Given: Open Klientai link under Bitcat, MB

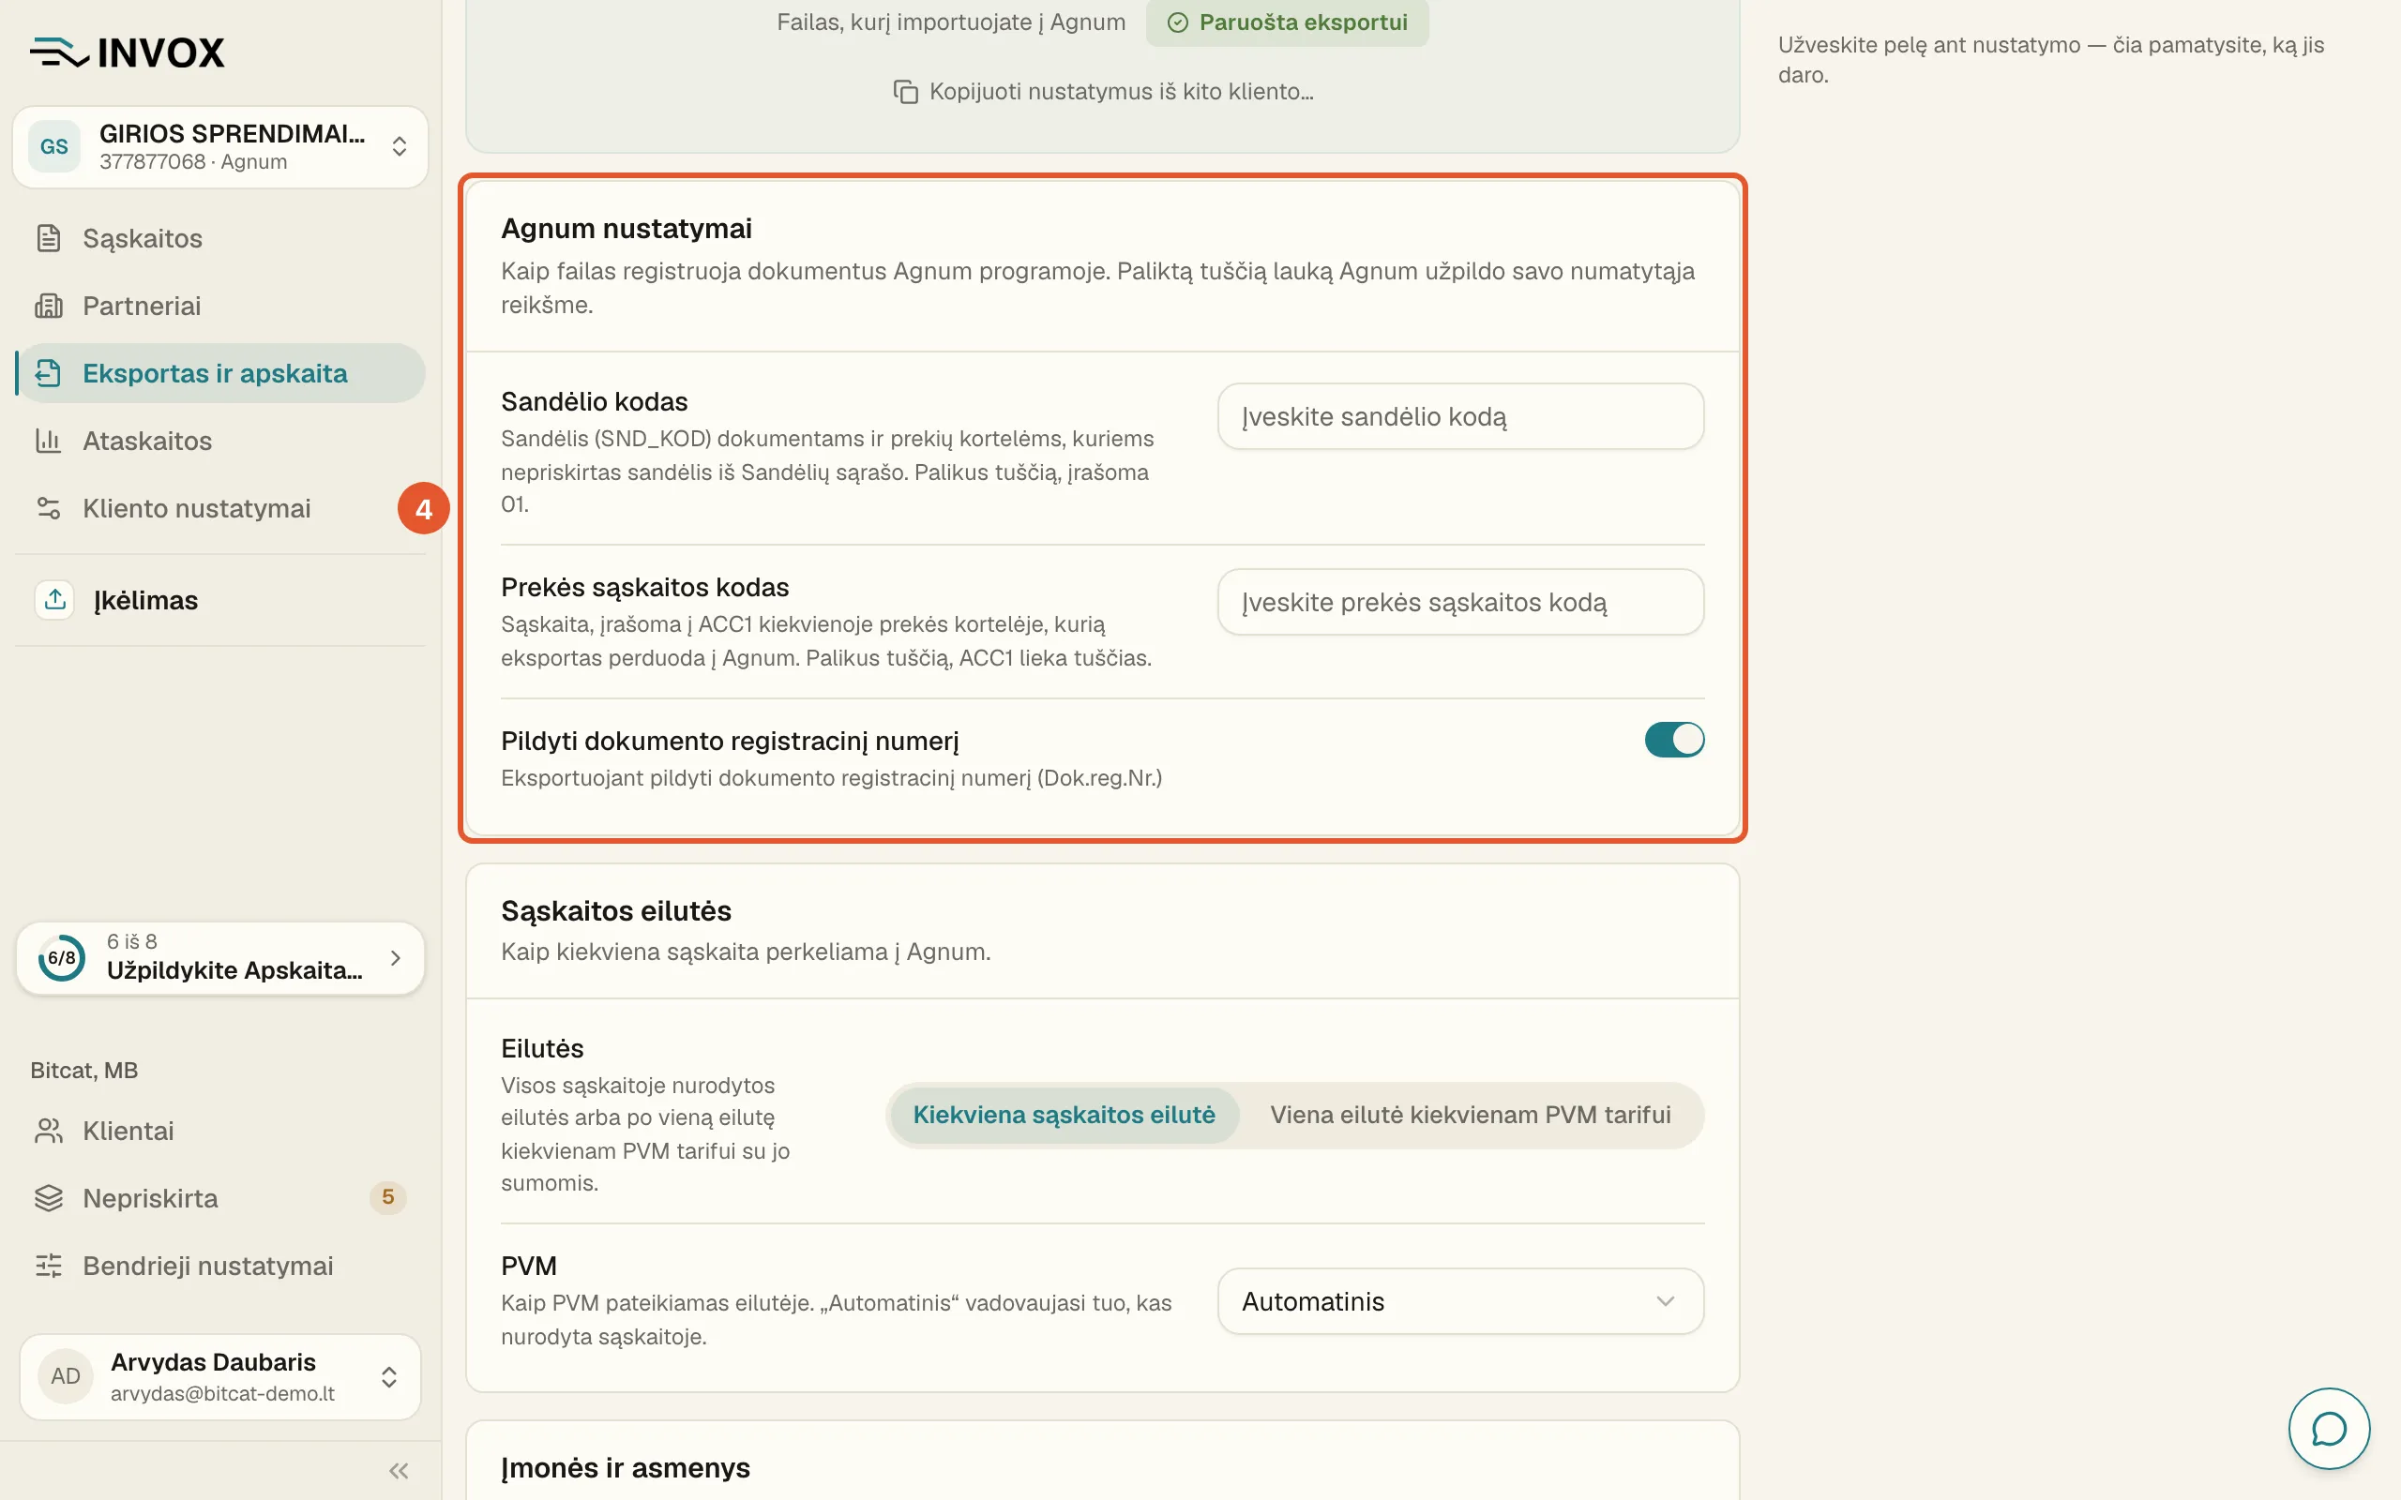Looking at the screenshot, I should pyautogui.click(x=220, y=1131).
